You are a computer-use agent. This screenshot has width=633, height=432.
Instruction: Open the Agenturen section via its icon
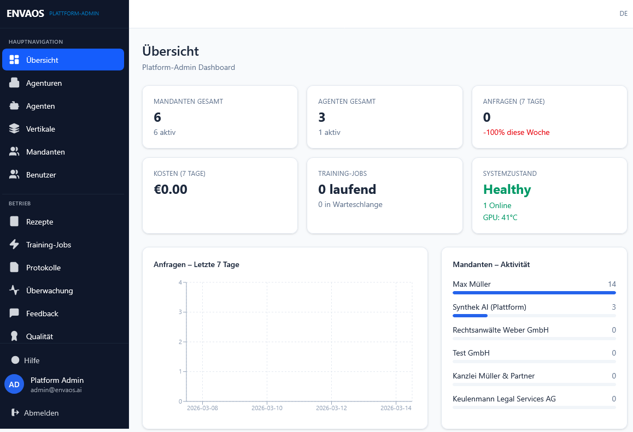click(x=14, y=83)
